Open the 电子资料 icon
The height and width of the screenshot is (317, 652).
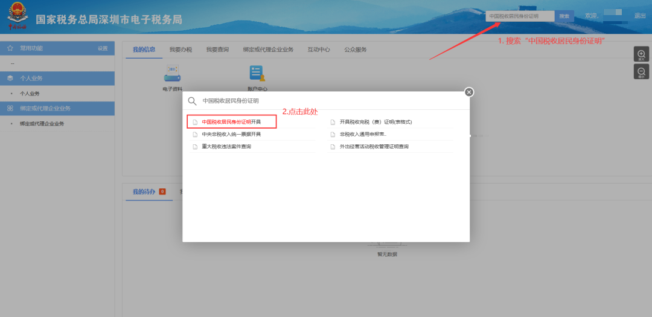click(172, 74)
